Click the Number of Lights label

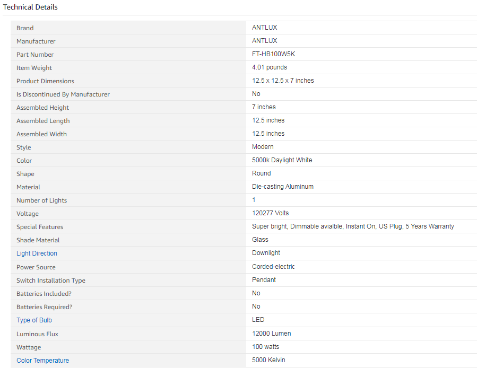[x=42, y=200]
